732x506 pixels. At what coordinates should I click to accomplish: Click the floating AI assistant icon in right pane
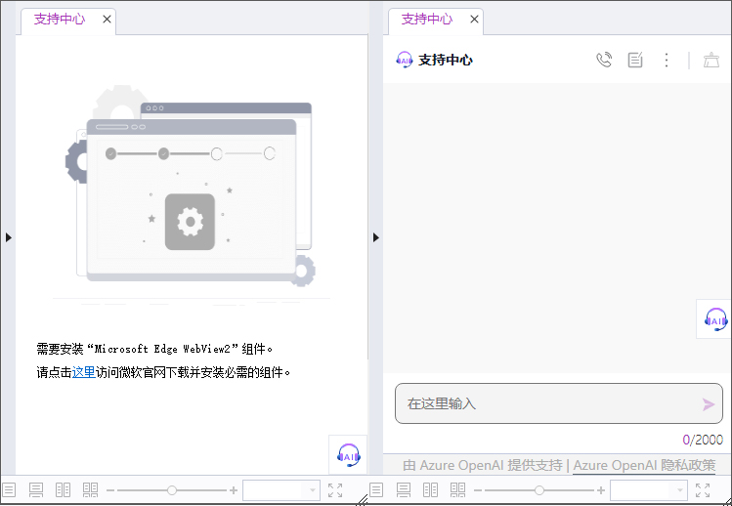(715, 319)
